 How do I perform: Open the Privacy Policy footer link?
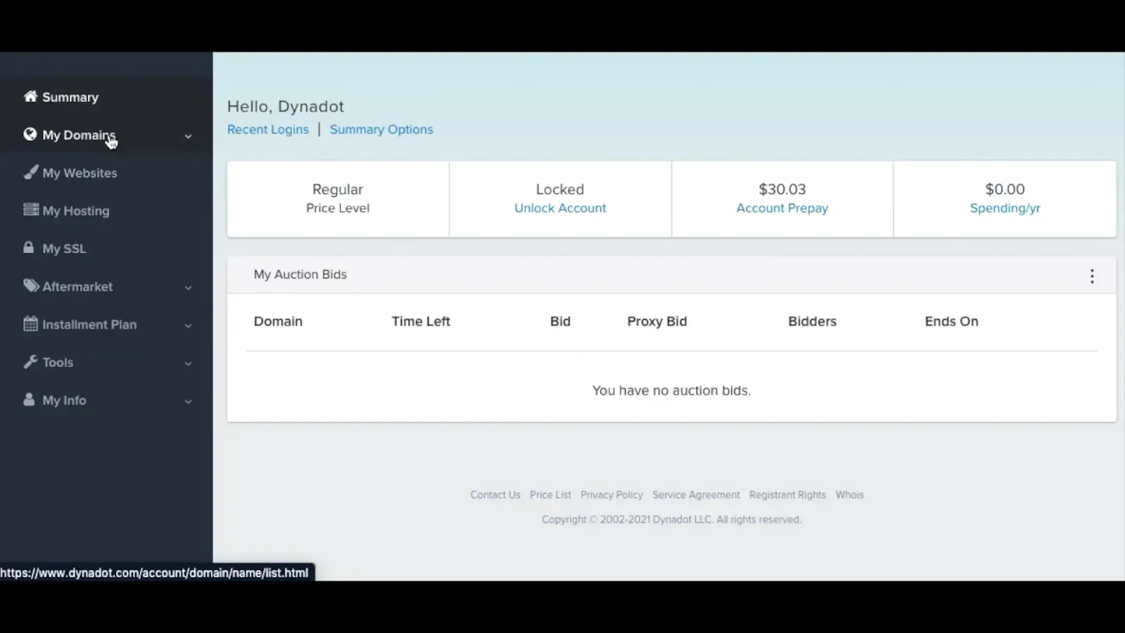[612, 495]
